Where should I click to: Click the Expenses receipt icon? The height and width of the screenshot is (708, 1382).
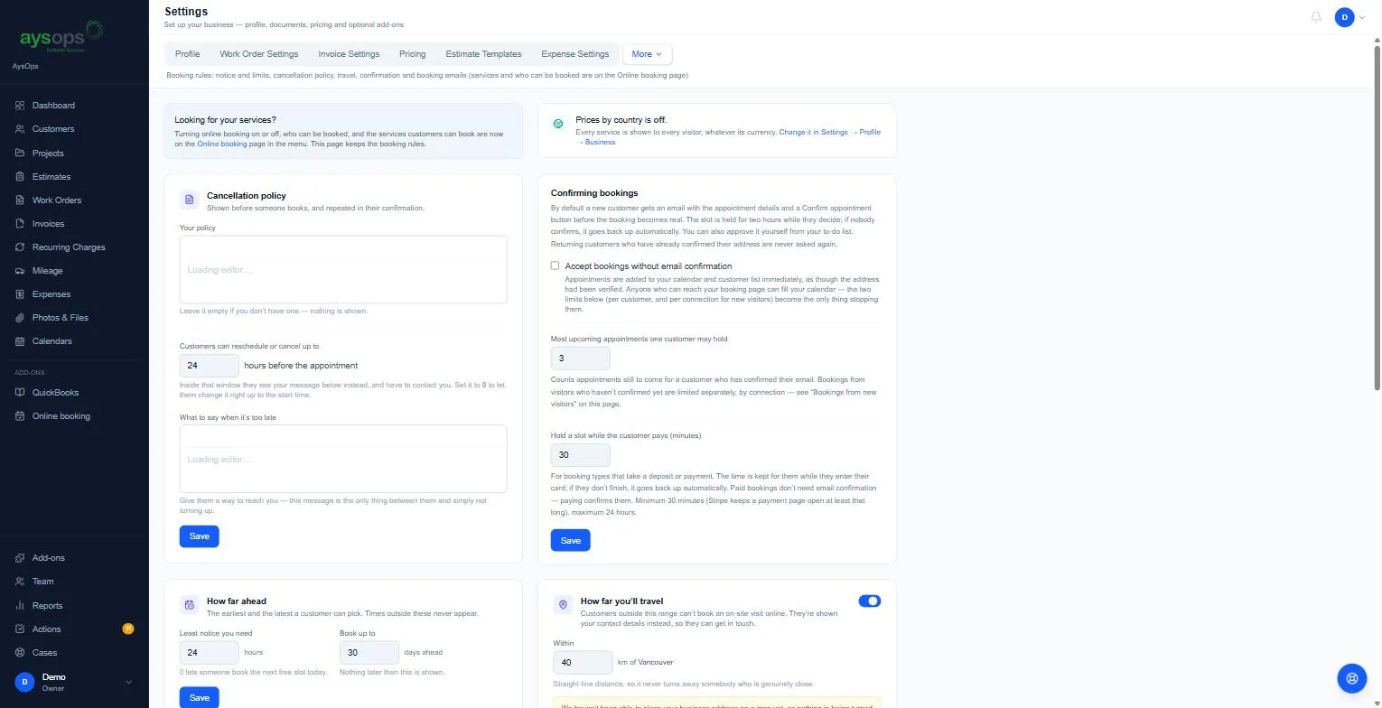[x=20, y=293]
